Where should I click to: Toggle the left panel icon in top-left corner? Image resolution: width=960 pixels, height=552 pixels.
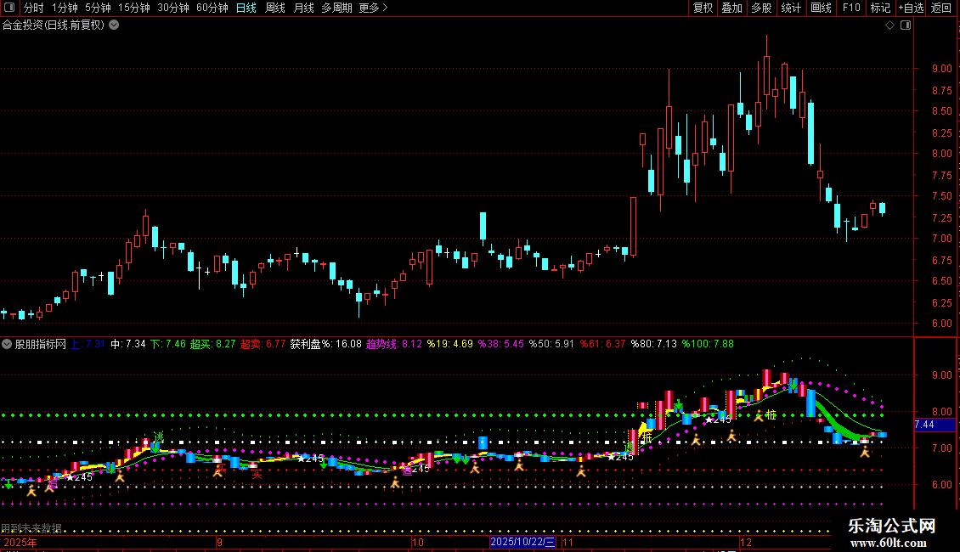(x=9, y=8)
